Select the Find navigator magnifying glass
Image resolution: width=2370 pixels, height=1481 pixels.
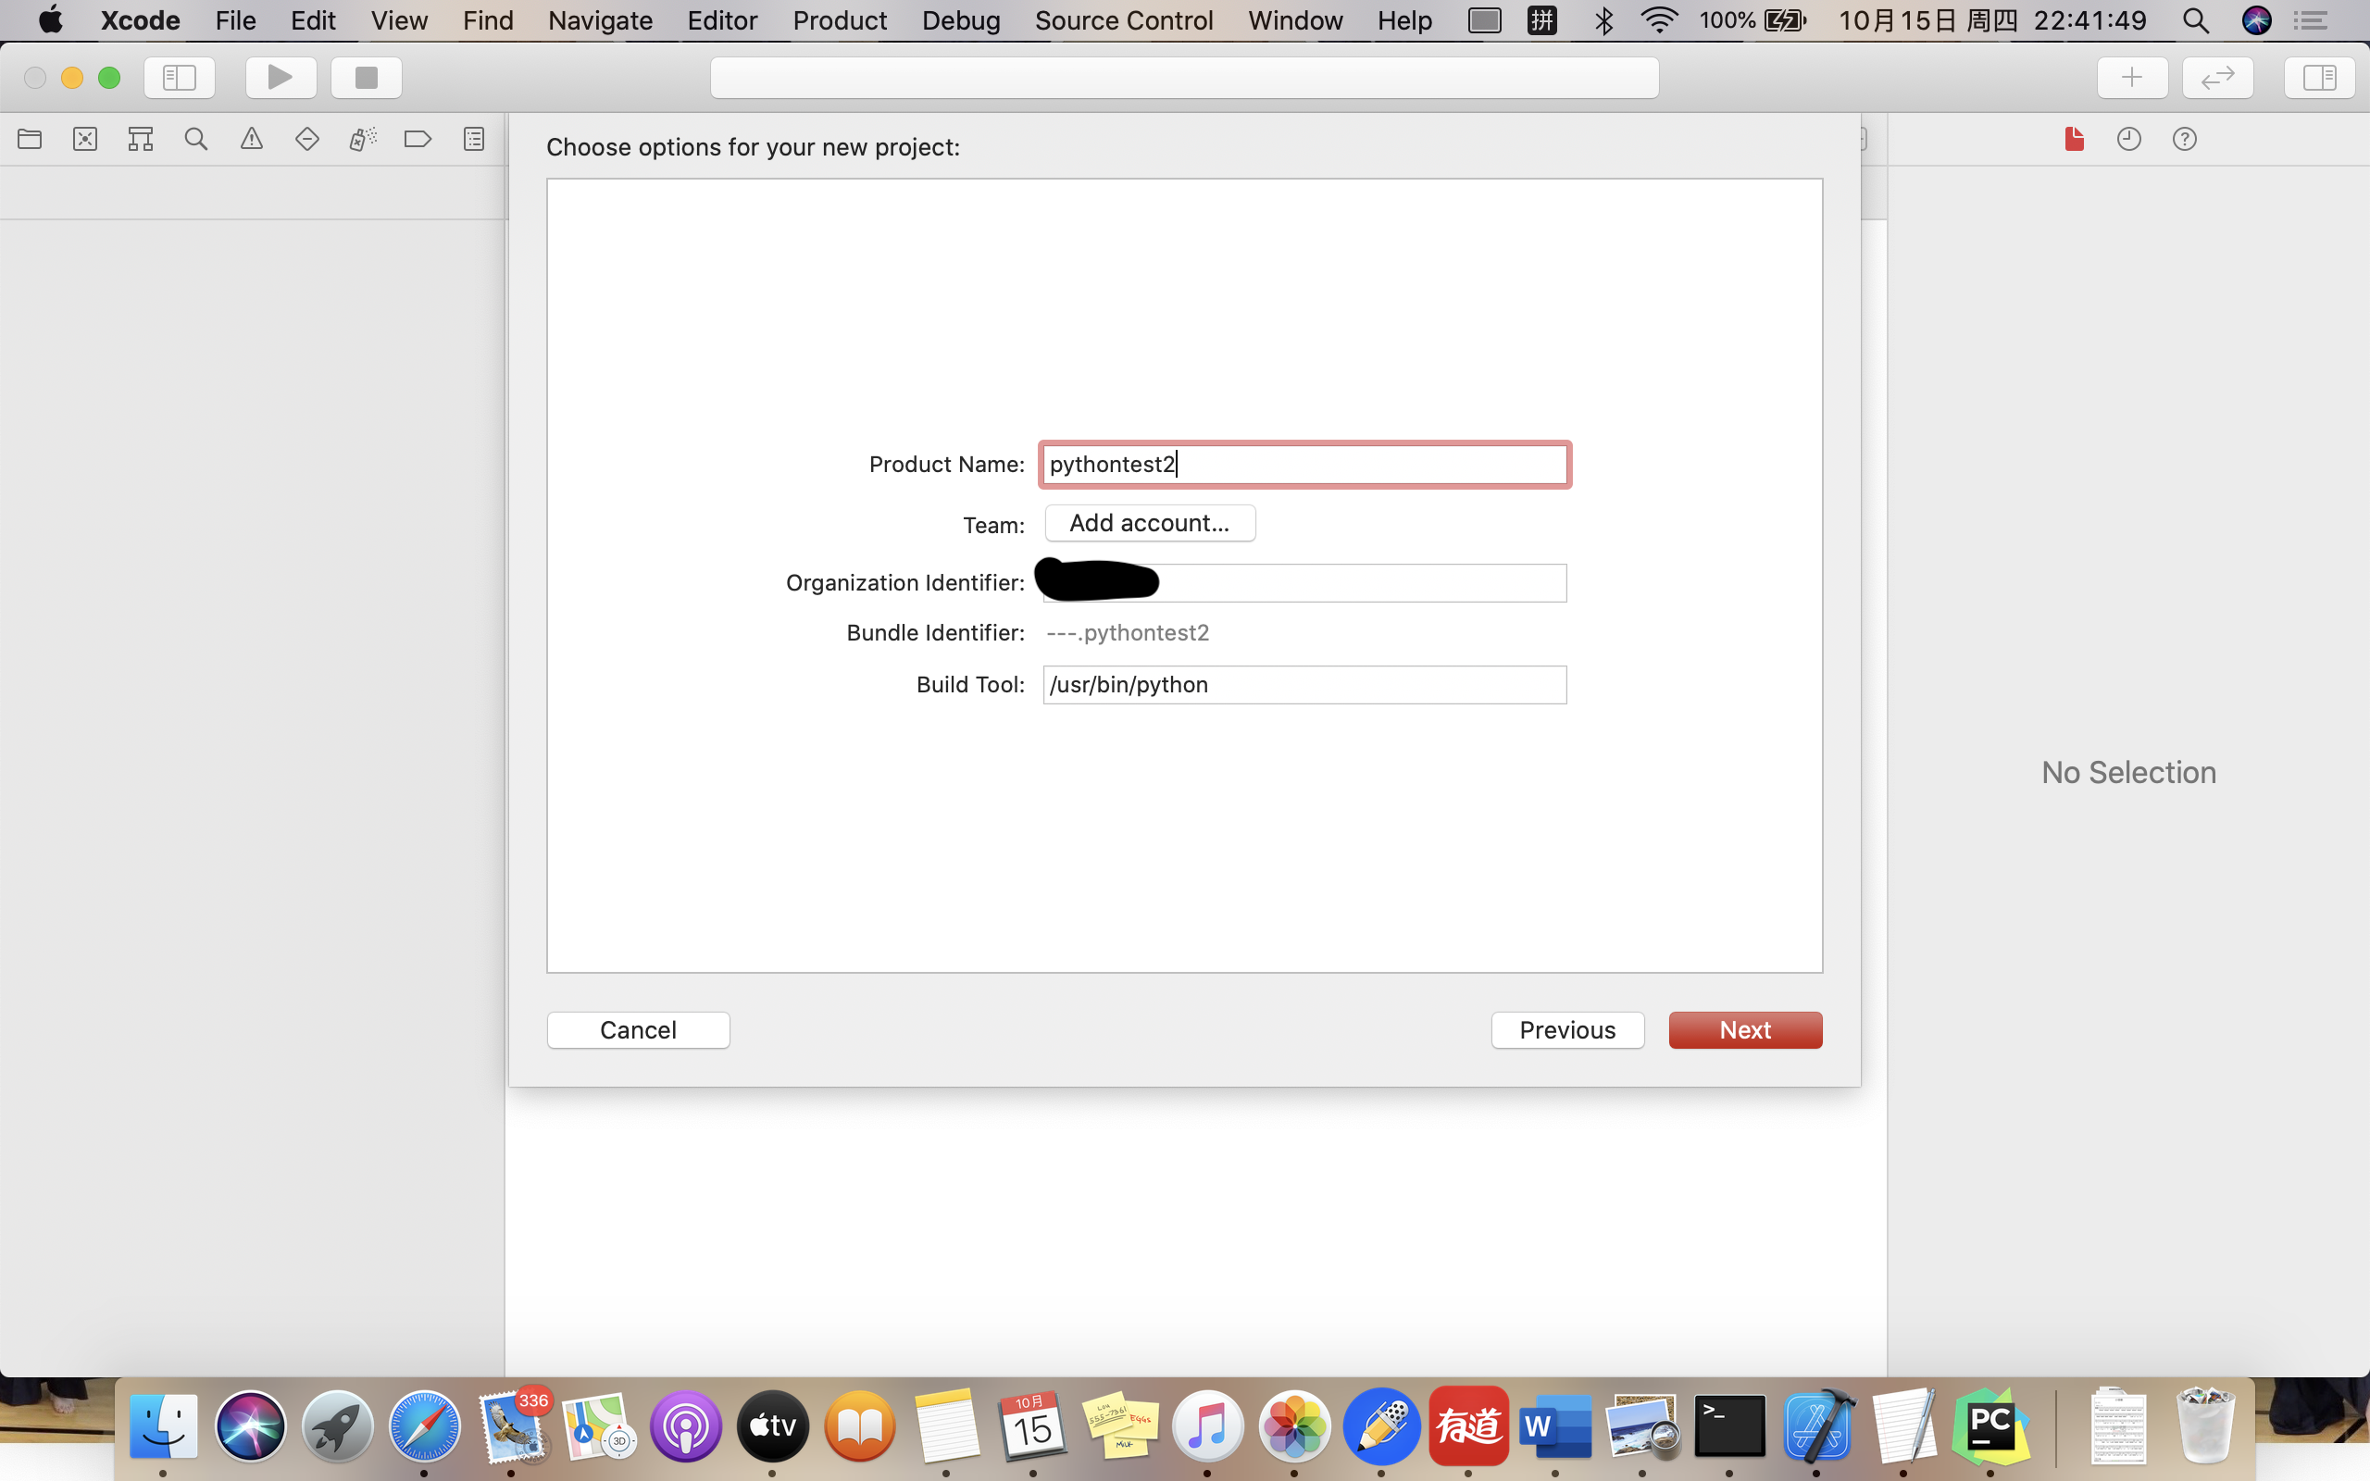pyautogui.click(x=196, y=138)
